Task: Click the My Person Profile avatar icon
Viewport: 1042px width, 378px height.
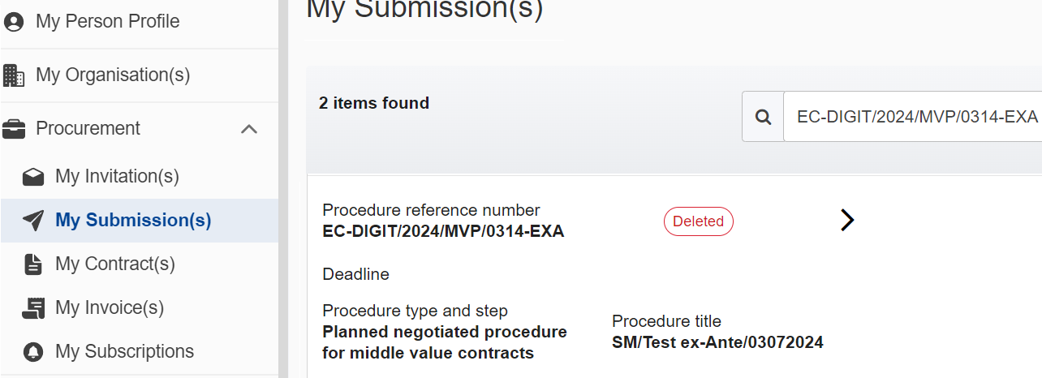Action: click(14, 22)
